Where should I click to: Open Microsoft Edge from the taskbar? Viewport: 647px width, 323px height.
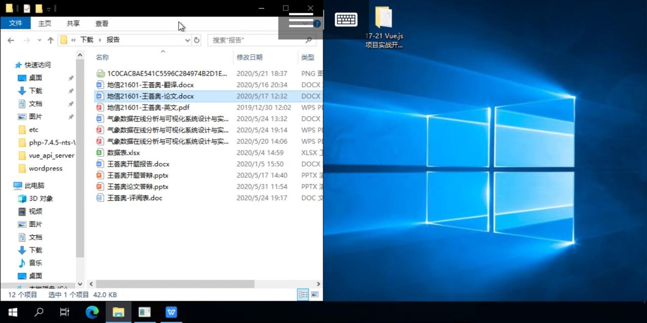[x=92, y=312]
